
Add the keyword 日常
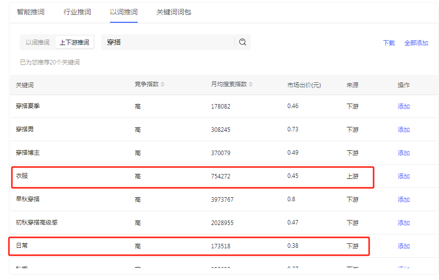coord(403,246)
